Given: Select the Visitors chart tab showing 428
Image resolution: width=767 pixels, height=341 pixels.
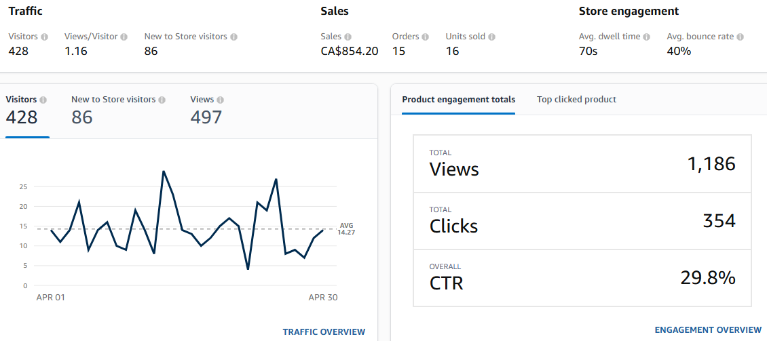Looking at the screenshot, I should (x=27, y=111).
